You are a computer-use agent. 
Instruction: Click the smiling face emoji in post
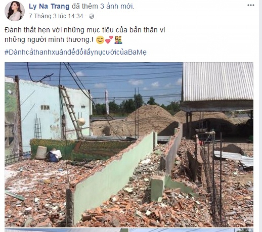pyautogui.click(x=100, y=40)
